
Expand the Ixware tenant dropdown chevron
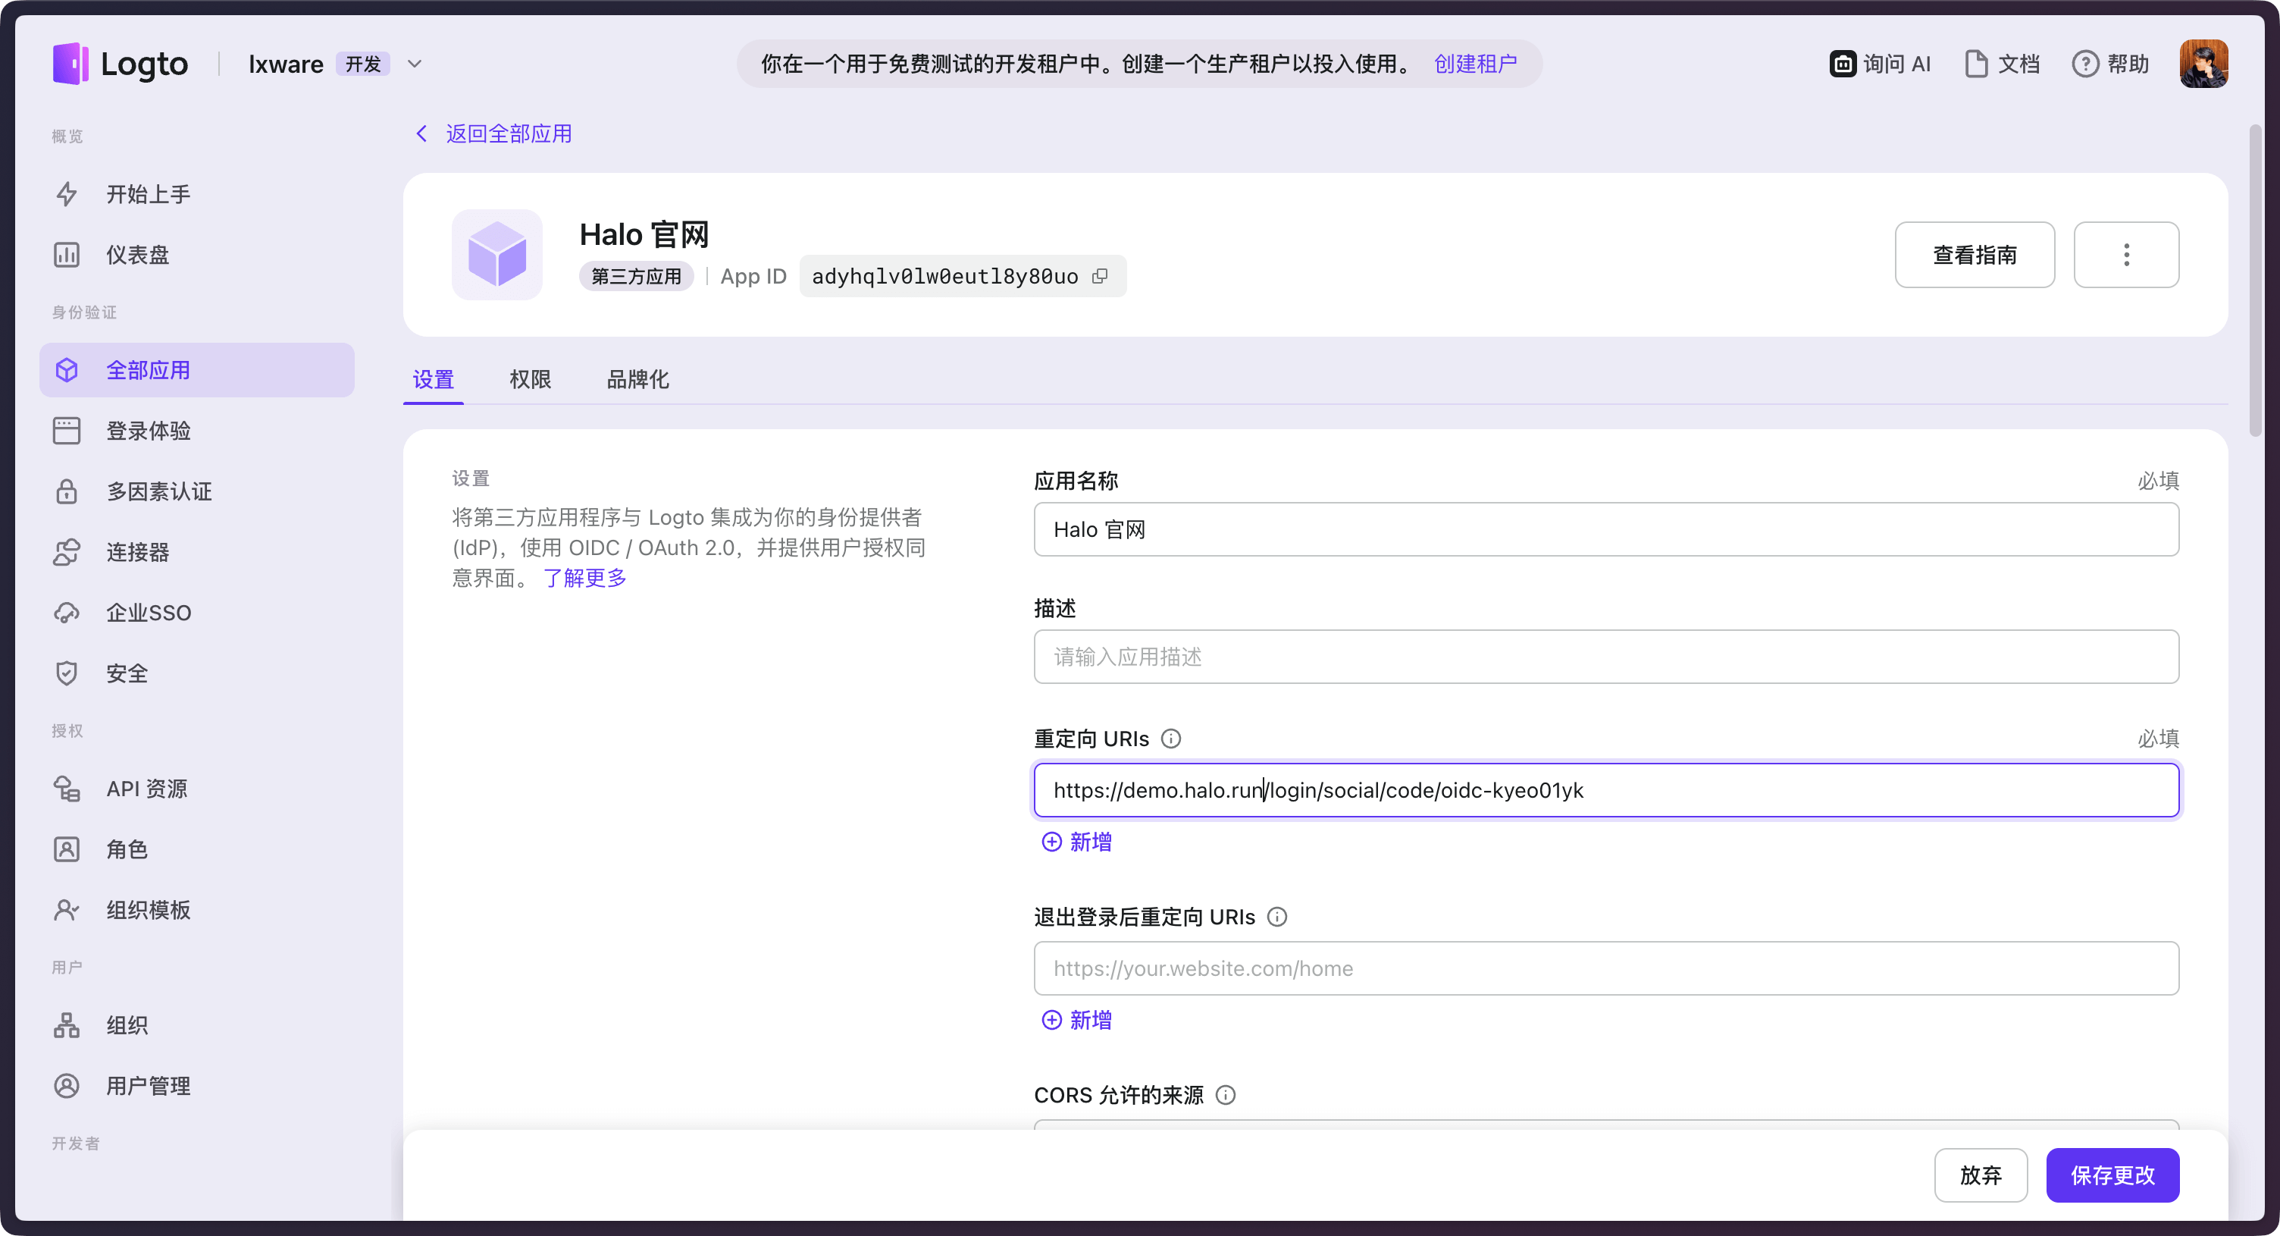[414, 64]
